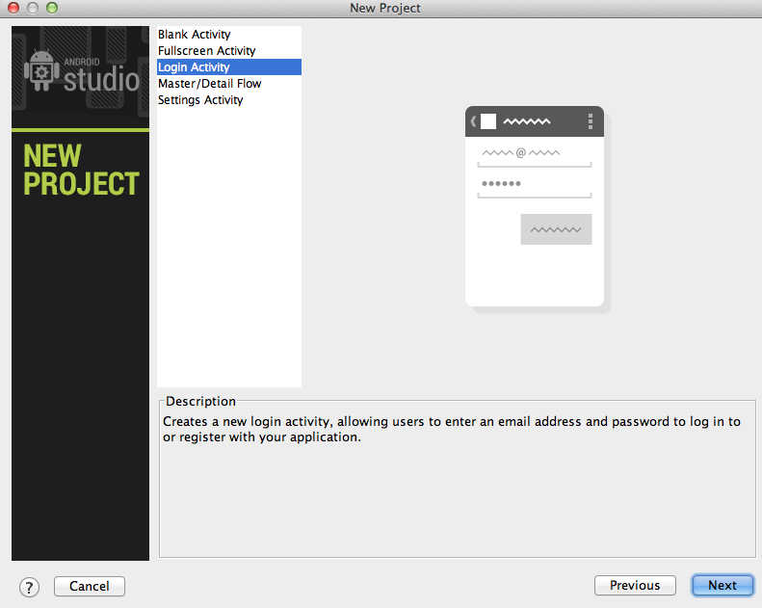The height and width of the screenshot is (608, 762).
Task: Select Fullscreen Activity template
Action: [229, 50]
